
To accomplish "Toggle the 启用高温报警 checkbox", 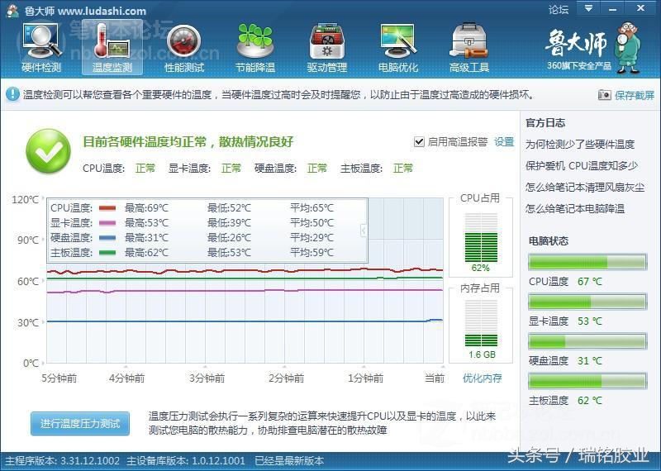I will pyautogui.click(x=419, y=141).
